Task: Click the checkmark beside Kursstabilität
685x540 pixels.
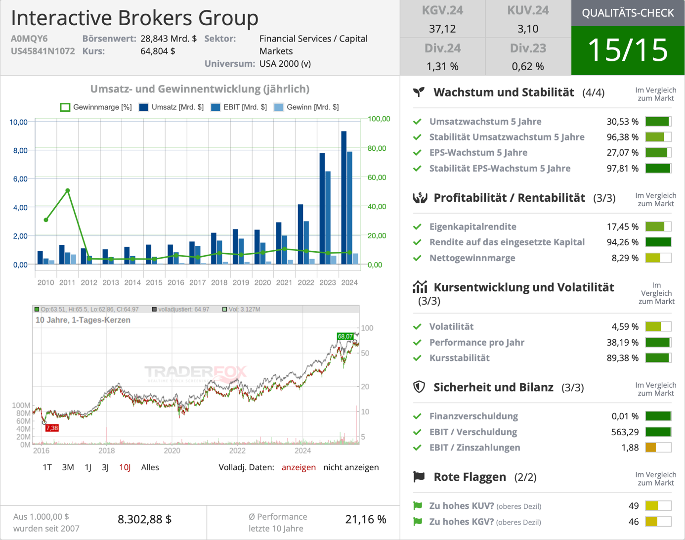Action: [x=418, y=358]
